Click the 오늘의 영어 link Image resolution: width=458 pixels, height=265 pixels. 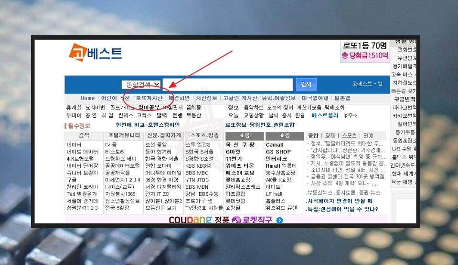[280, 108]
